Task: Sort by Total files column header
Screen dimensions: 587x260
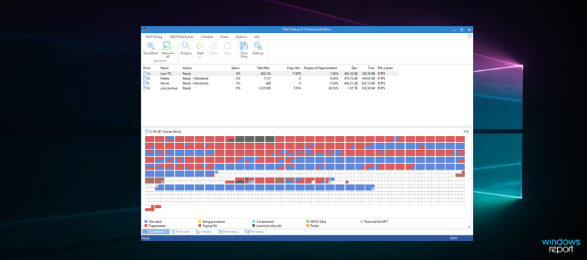Action: coord(257,68)
